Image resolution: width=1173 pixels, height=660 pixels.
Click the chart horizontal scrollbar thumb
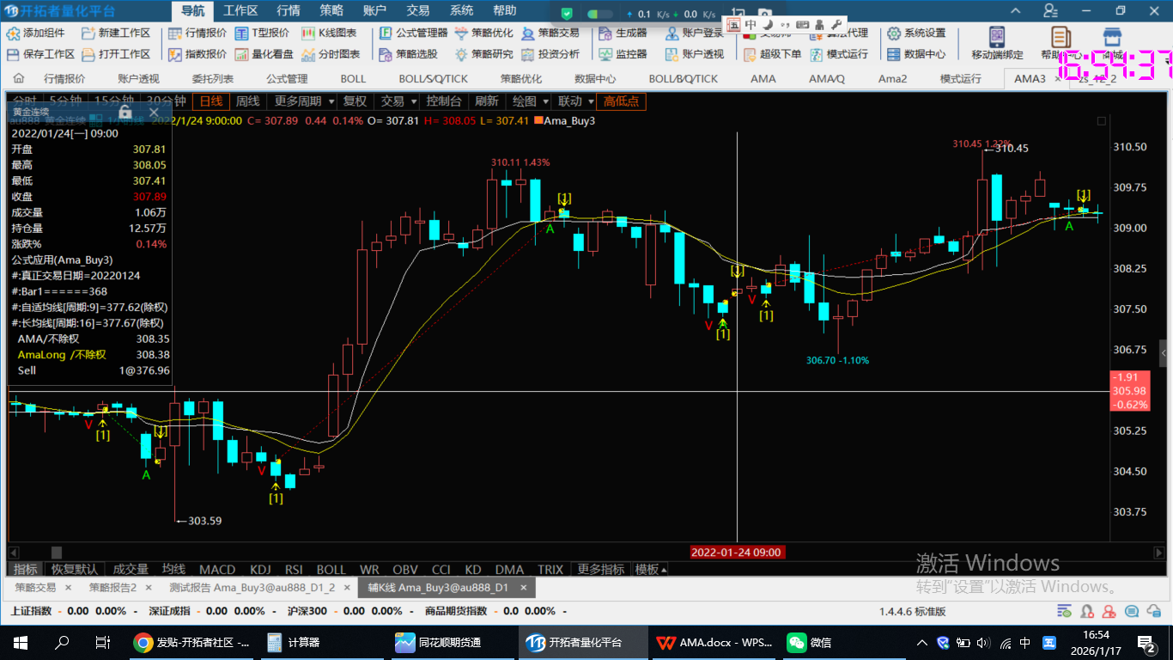(x=57, y=553)
